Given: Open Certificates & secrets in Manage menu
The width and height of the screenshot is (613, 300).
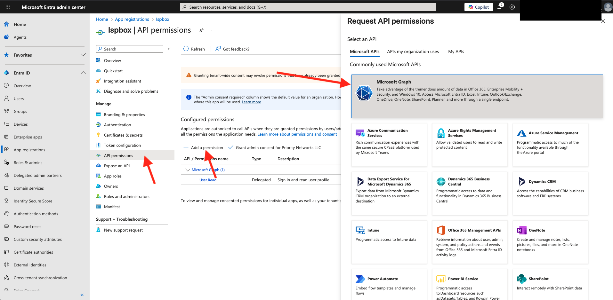Looking at the screenshot, I should (123, 135).
